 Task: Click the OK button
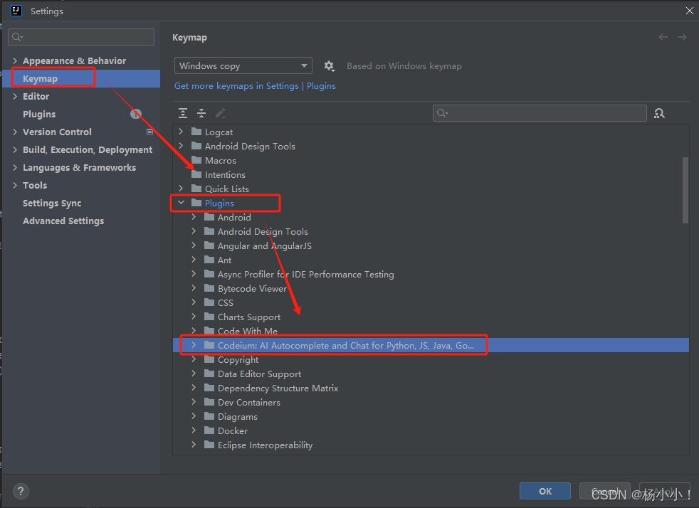[x=545, y=491]
